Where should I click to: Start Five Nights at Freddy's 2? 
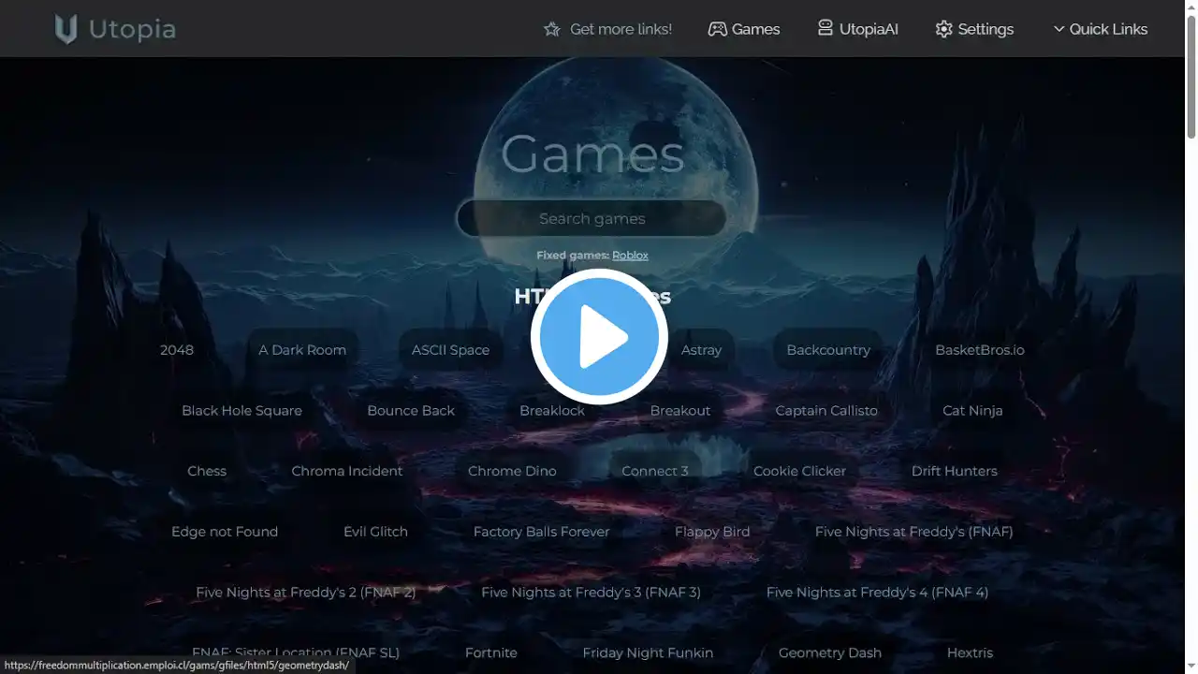tap(306, 593)
